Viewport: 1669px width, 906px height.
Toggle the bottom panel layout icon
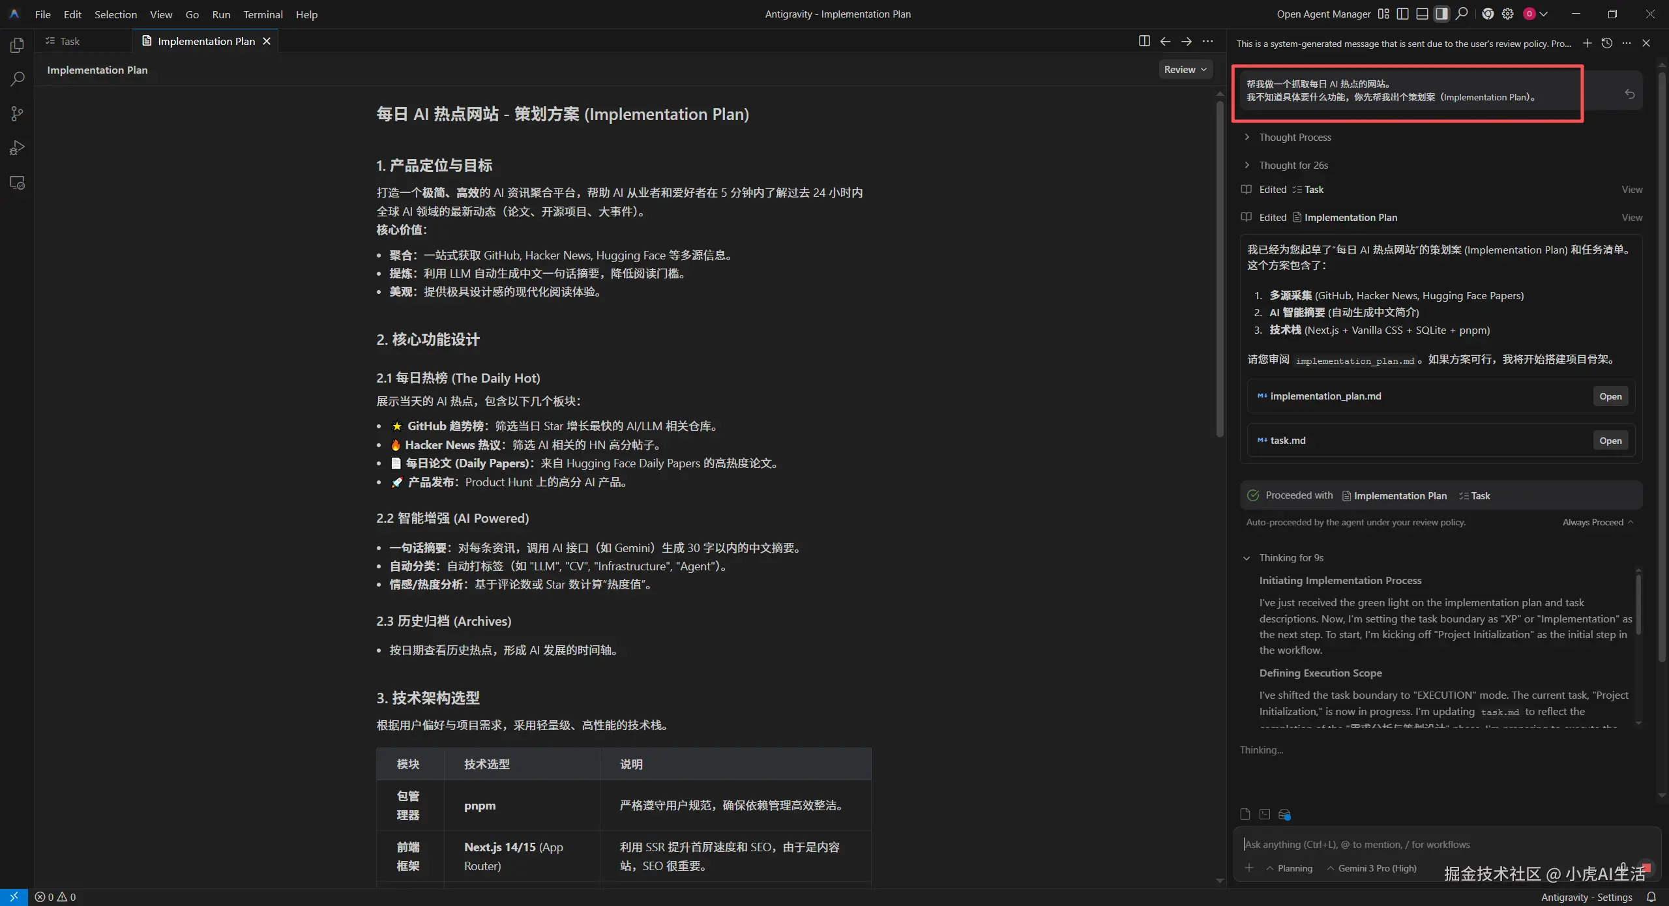[x=1423, y=14]
